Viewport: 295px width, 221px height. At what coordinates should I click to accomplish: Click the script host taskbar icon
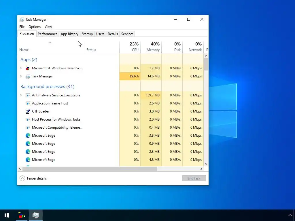(22, 215)
